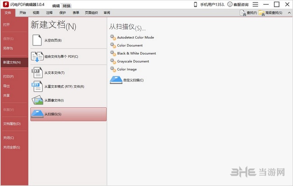Click the Color Image text

tap(127, 69)
